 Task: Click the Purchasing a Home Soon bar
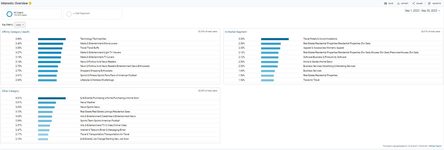pyautogui.click(x=52, y=98)
